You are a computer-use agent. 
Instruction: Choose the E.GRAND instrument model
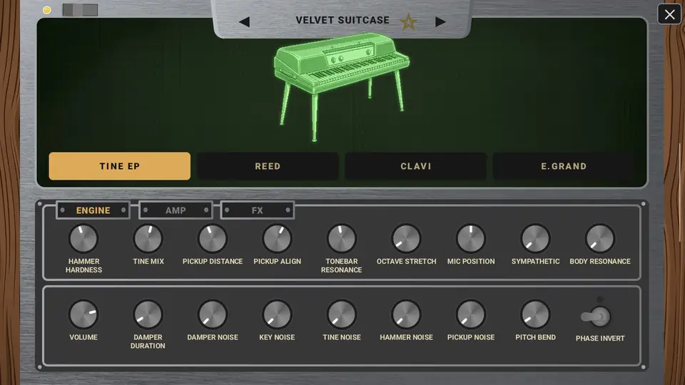coord(564,166)
